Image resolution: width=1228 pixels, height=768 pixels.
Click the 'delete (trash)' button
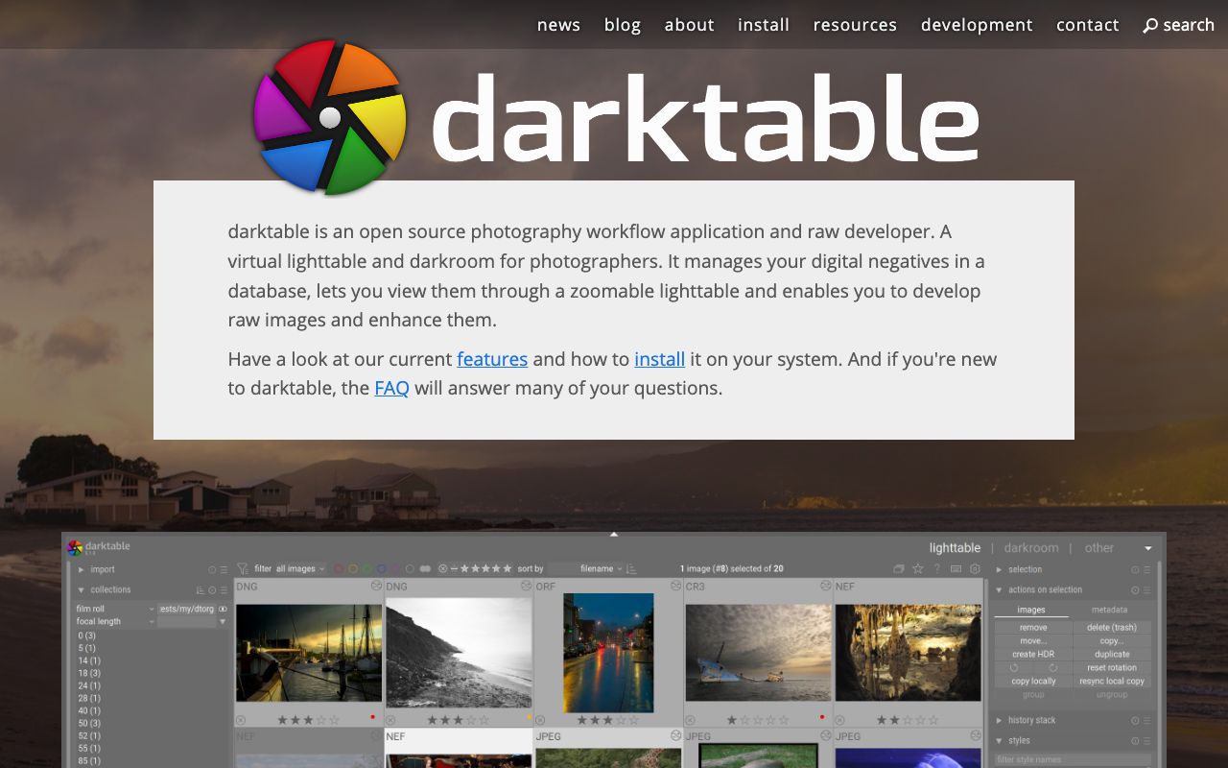(x=1112, y=628)
